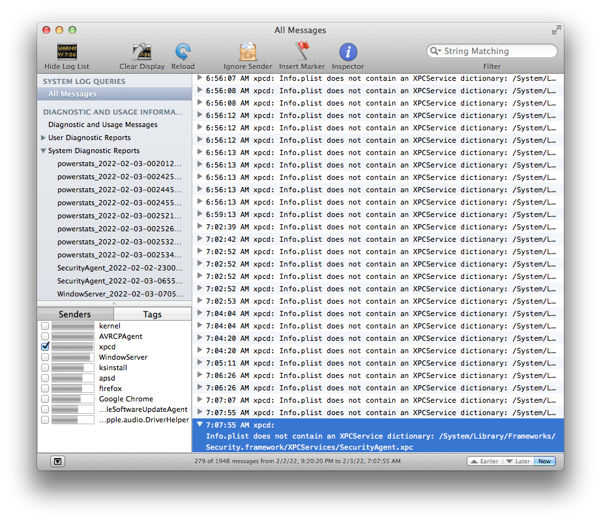Open the Senders tab
The height and width of the screenshot is (522, 601).
tap(75, 313)
